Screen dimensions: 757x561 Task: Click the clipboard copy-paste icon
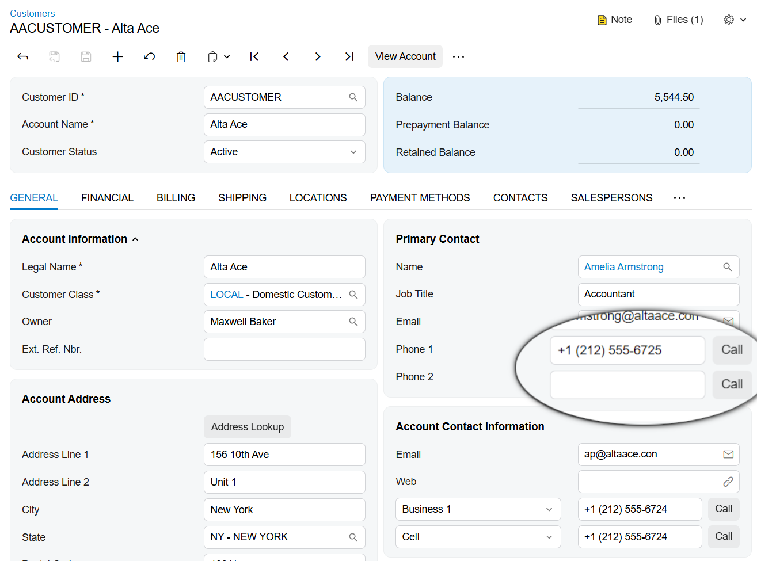(212, 56)
